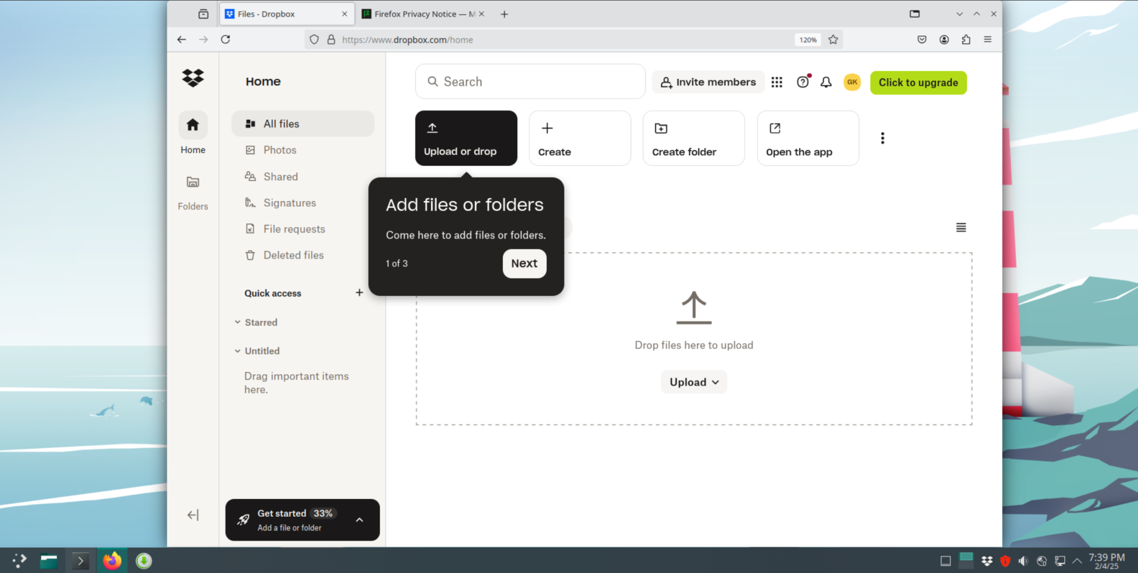This screenshot has width=1138, height=573.
Task: Select Shared in the sidebar
Action: 280,176
